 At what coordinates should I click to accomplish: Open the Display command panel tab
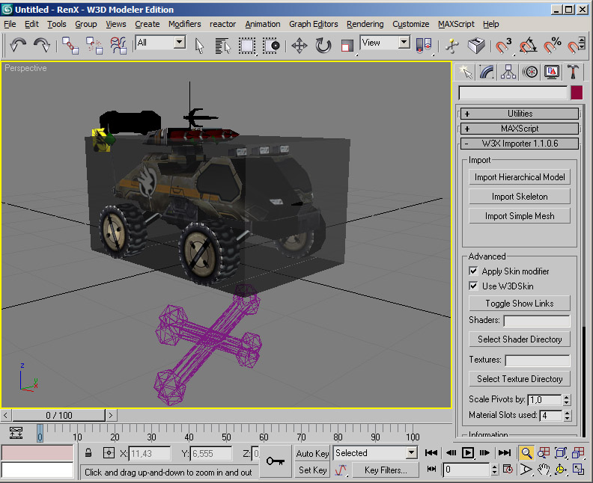[552, 72]
